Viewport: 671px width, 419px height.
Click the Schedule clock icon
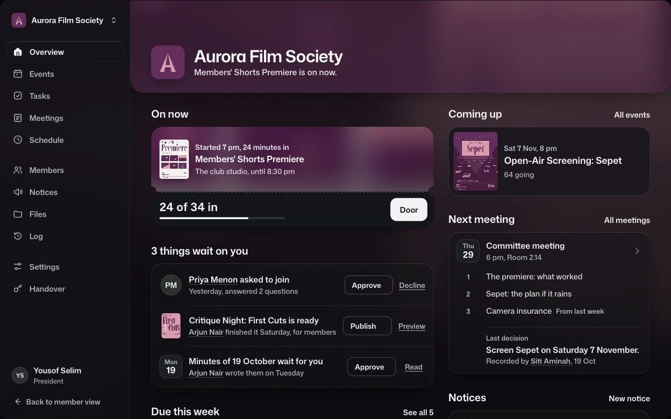click(x=18, y=140)
